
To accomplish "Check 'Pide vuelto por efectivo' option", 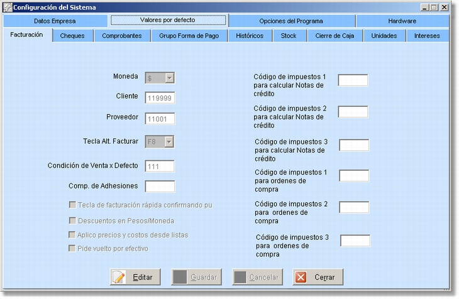I will tap(72, 248).
